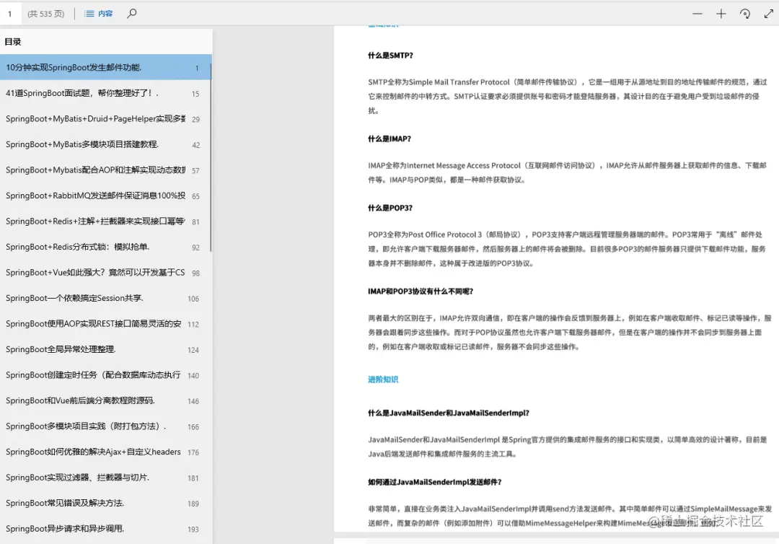Viewport: 779px width, 544px height.
Task: Zoom in using the plus icon
Action: [x=721, y=13]
